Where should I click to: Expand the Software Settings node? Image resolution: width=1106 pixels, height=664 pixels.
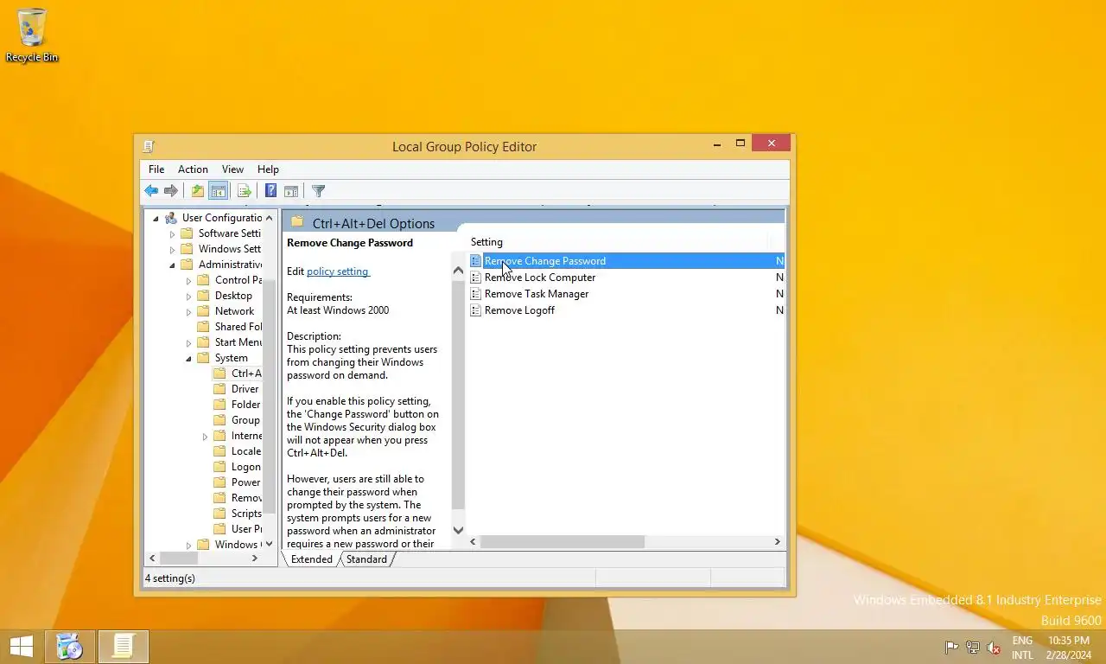click(x=172, y=233)
